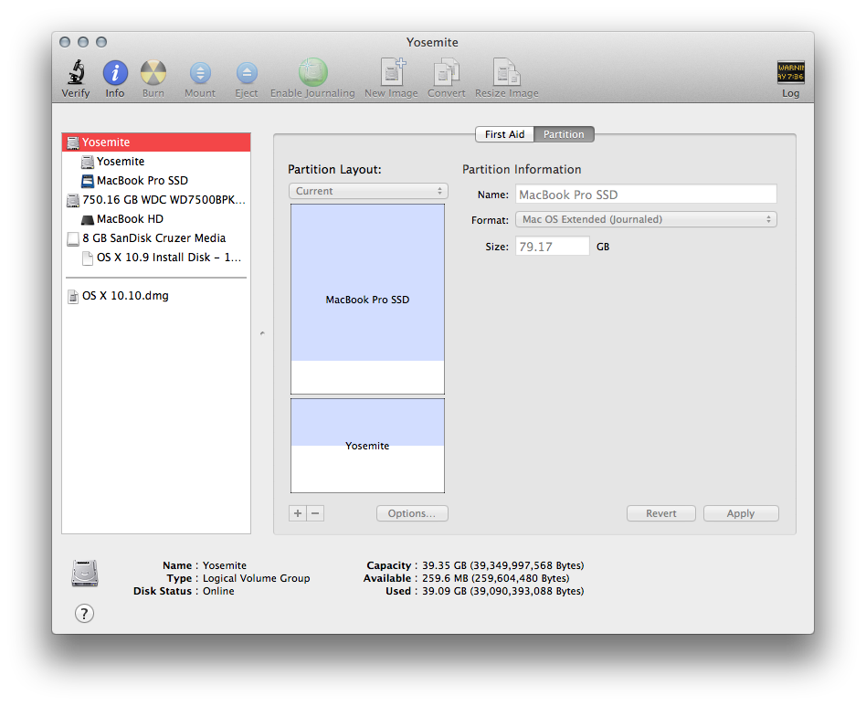Click the sidebar splitter handle
This screenshot has height=706, width=866.
(262, 333)
